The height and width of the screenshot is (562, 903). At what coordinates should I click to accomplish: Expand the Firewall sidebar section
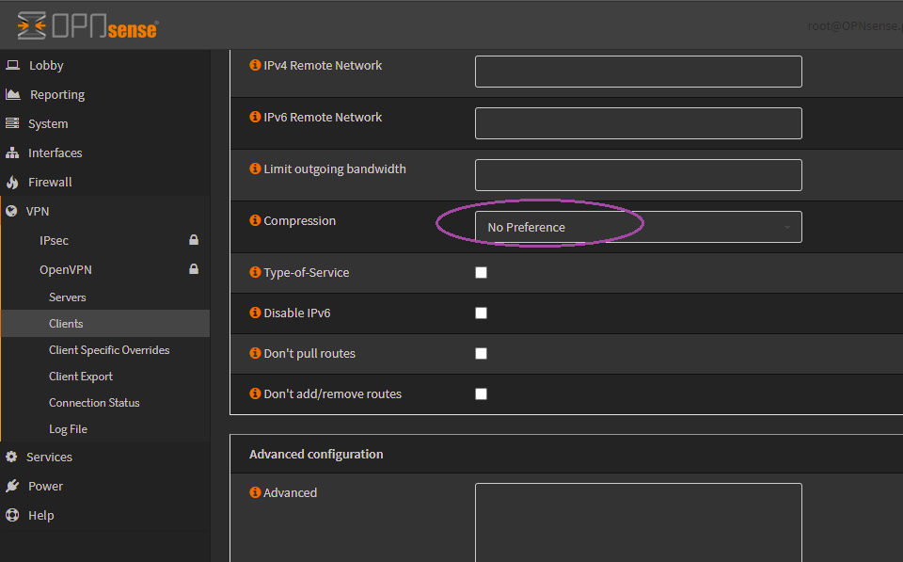[x=50, y=182]
